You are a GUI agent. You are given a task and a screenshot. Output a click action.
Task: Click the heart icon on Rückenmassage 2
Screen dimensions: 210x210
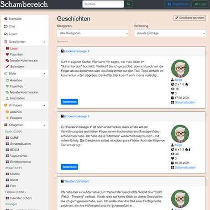[173, 158]
